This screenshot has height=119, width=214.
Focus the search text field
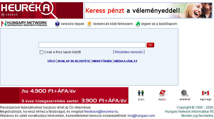point(92,45)
